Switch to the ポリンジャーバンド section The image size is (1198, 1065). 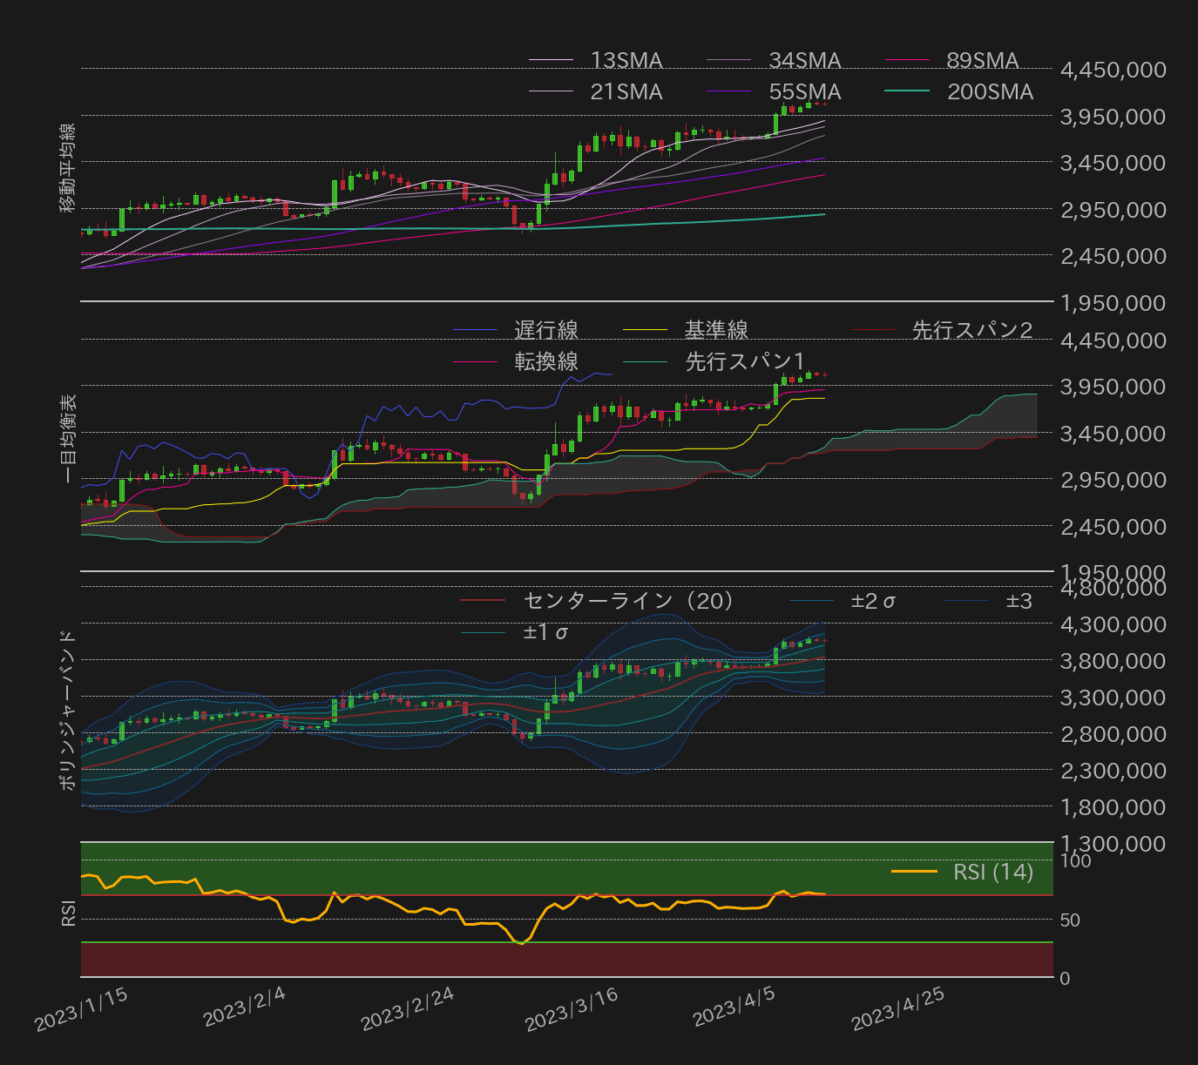(69, 707)
